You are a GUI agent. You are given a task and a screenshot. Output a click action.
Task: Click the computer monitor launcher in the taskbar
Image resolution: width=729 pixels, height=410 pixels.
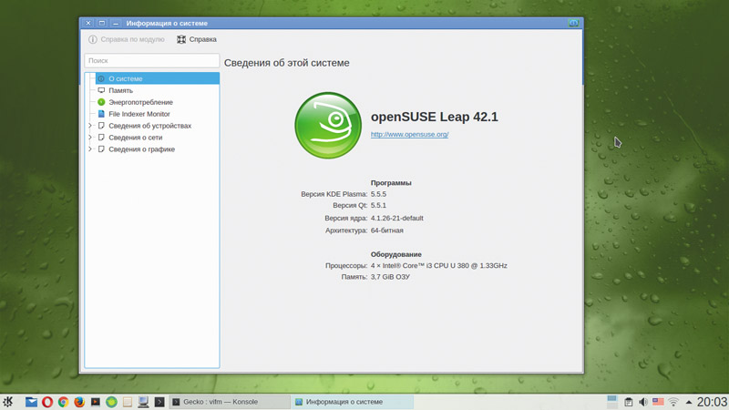pos(143,402)
